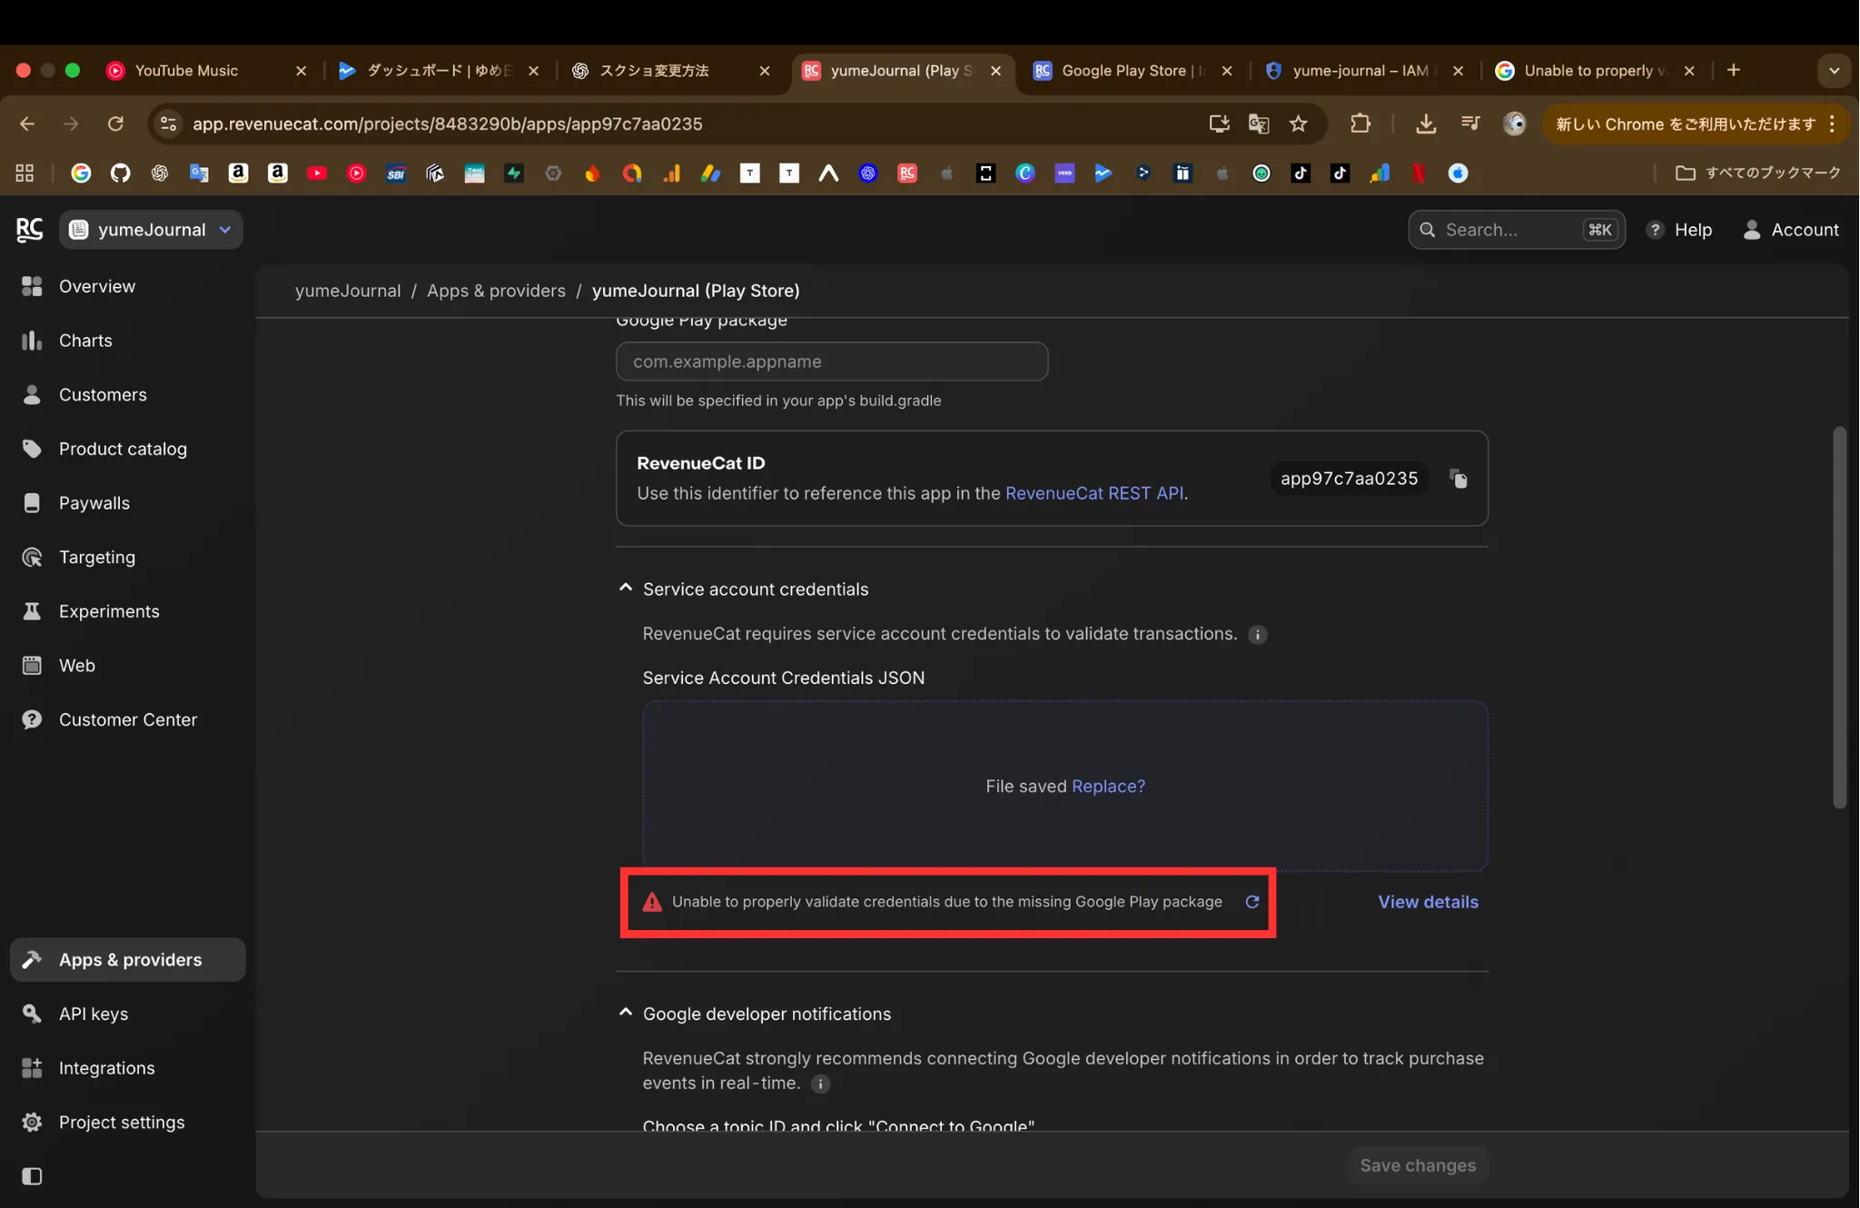Switch to the YouTube Music tab
This screenshot has height=1208, width=1860.
pos(188,70)
